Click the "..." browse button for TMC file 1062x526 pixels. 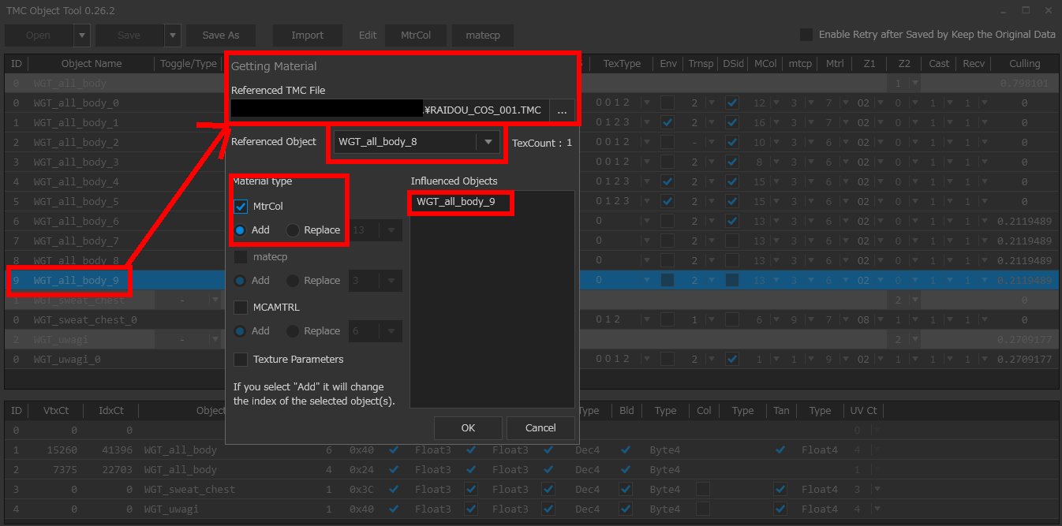click(x=563, y=110)
